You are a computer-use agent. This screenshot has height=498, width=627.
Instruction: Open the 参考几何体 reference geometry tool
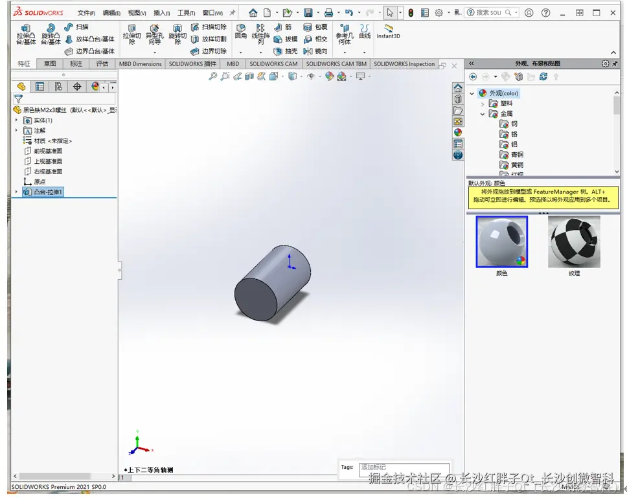pos(345,34)
